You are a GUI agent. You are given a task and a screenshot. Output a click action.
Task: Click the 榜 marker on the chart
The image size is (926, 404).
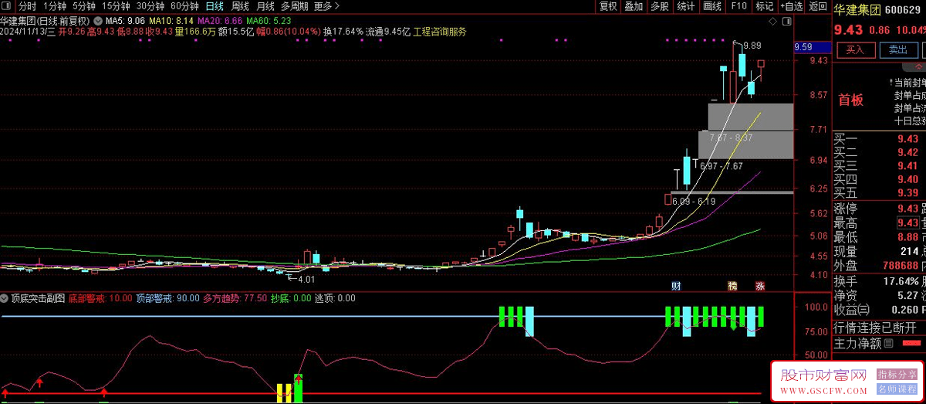[x=732, y=286]
